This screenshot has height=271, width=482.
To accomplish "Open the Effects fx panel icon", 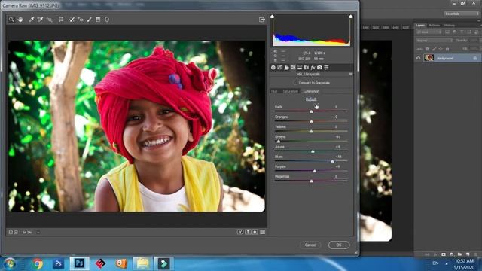I will coord(313,67).
